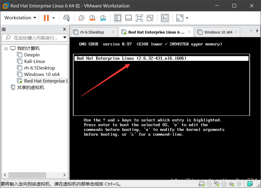Toggle the library sidebar view icon
261x188 pixels.
118,18
